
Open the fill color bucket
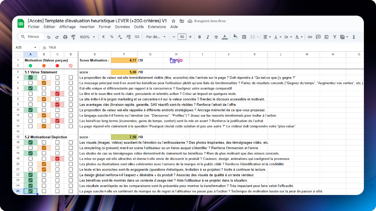tap(235, 37)
